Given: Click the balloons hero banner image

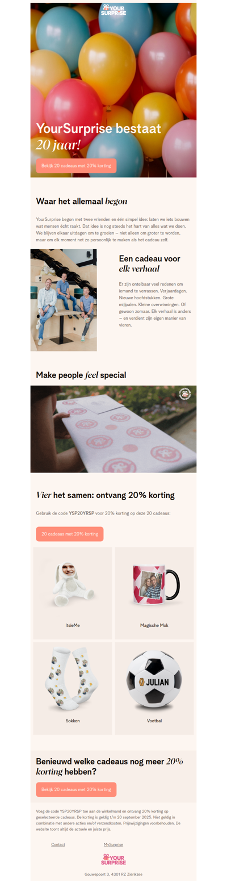Looking at the screenshot, I should click(x=113, y=90).
